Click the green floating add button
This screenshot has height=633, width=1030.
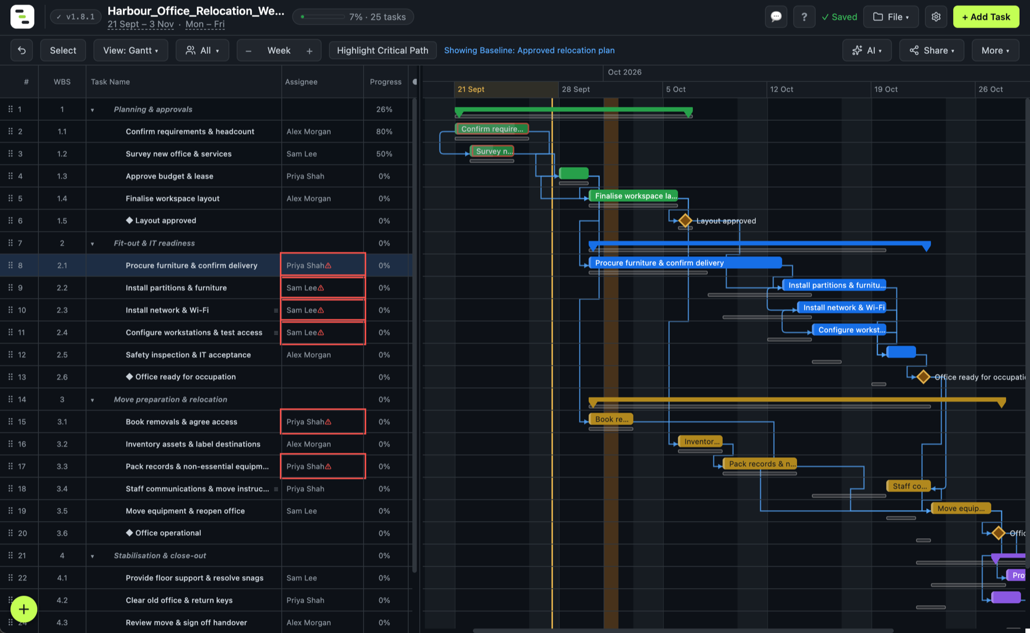[x=23, y=609]
